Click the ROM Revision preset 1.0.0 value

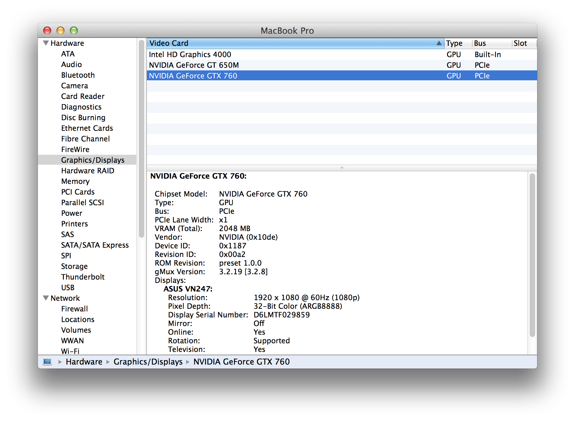[x=240, y=263]
